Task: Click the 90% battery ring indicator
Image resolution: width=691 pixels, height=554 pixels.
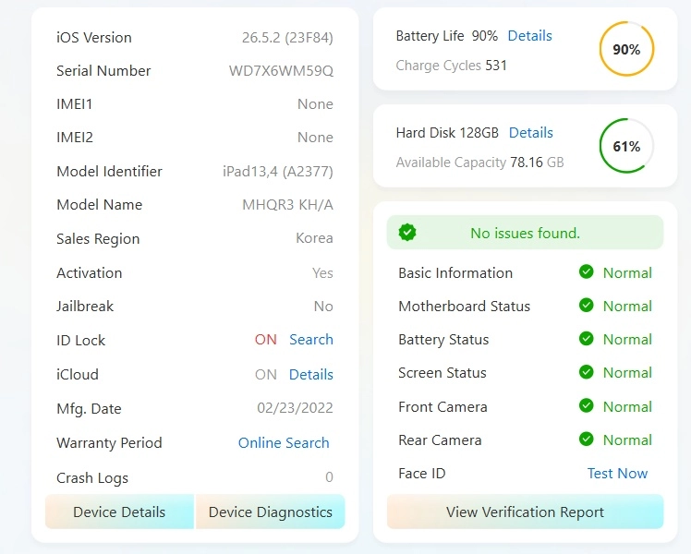Action: point(626,49)
